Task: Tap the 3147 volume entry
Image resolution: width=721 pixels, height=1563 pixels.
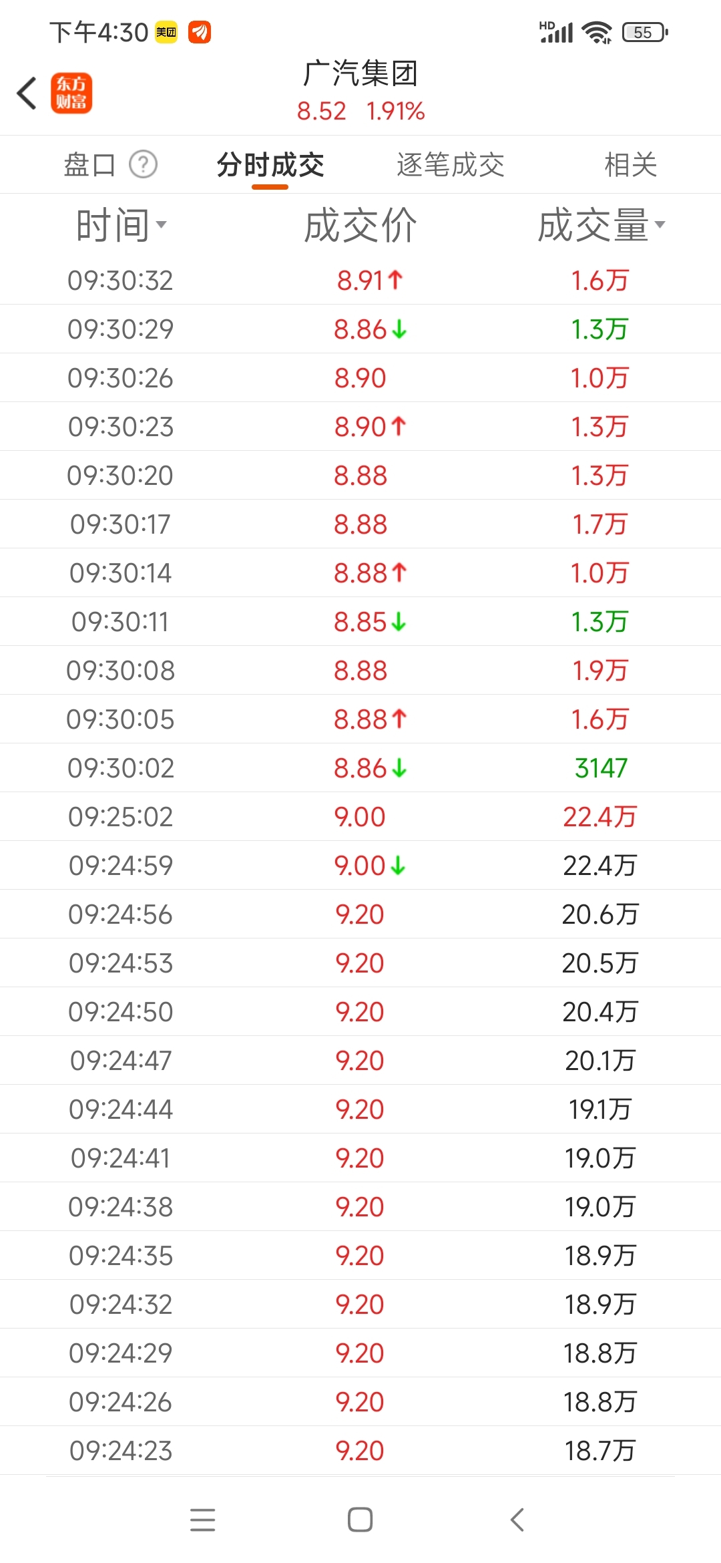Action: 601,768
